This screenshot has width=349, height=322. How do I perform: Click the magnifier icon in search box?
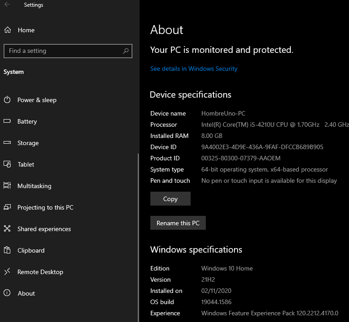[x=126, y=51]
